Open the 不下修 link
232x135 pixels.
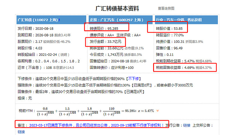(133, 79)
